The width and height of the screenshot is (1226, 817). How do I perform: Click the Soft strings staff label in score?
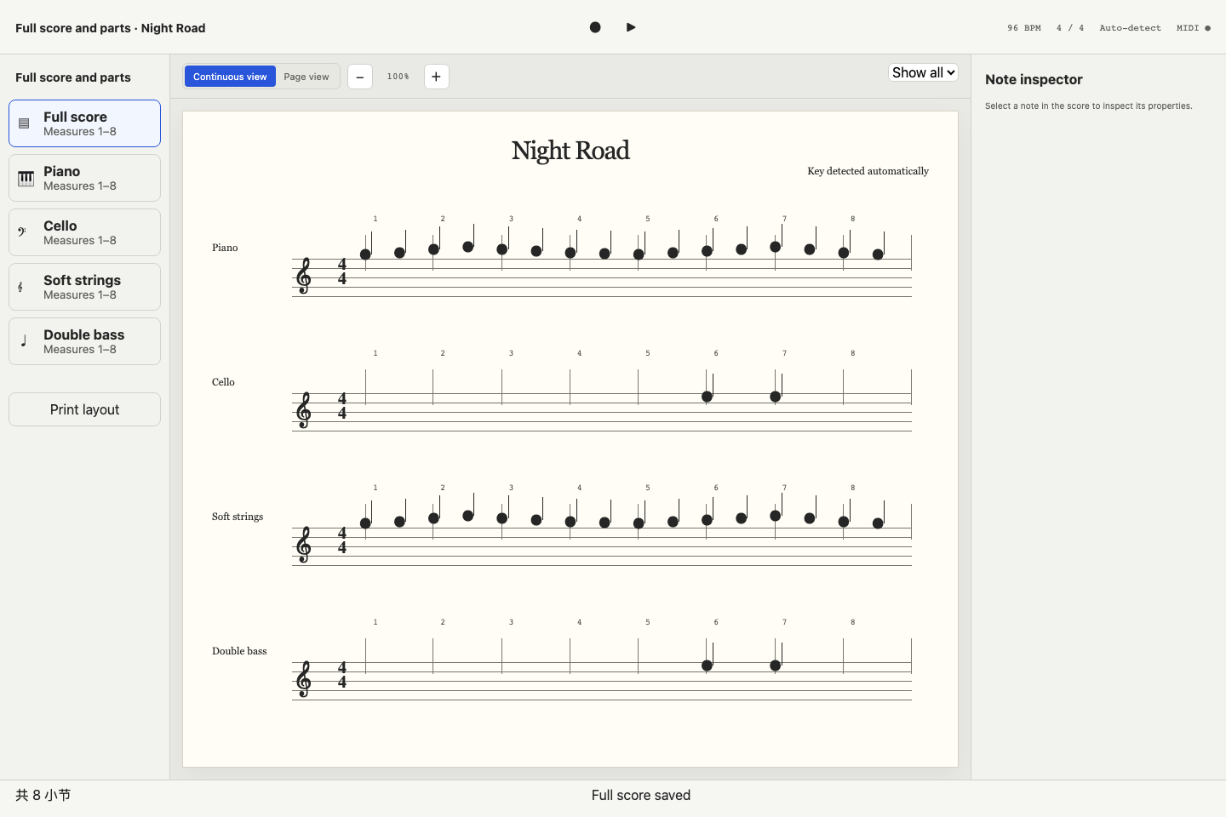click(x=238, y=517)
